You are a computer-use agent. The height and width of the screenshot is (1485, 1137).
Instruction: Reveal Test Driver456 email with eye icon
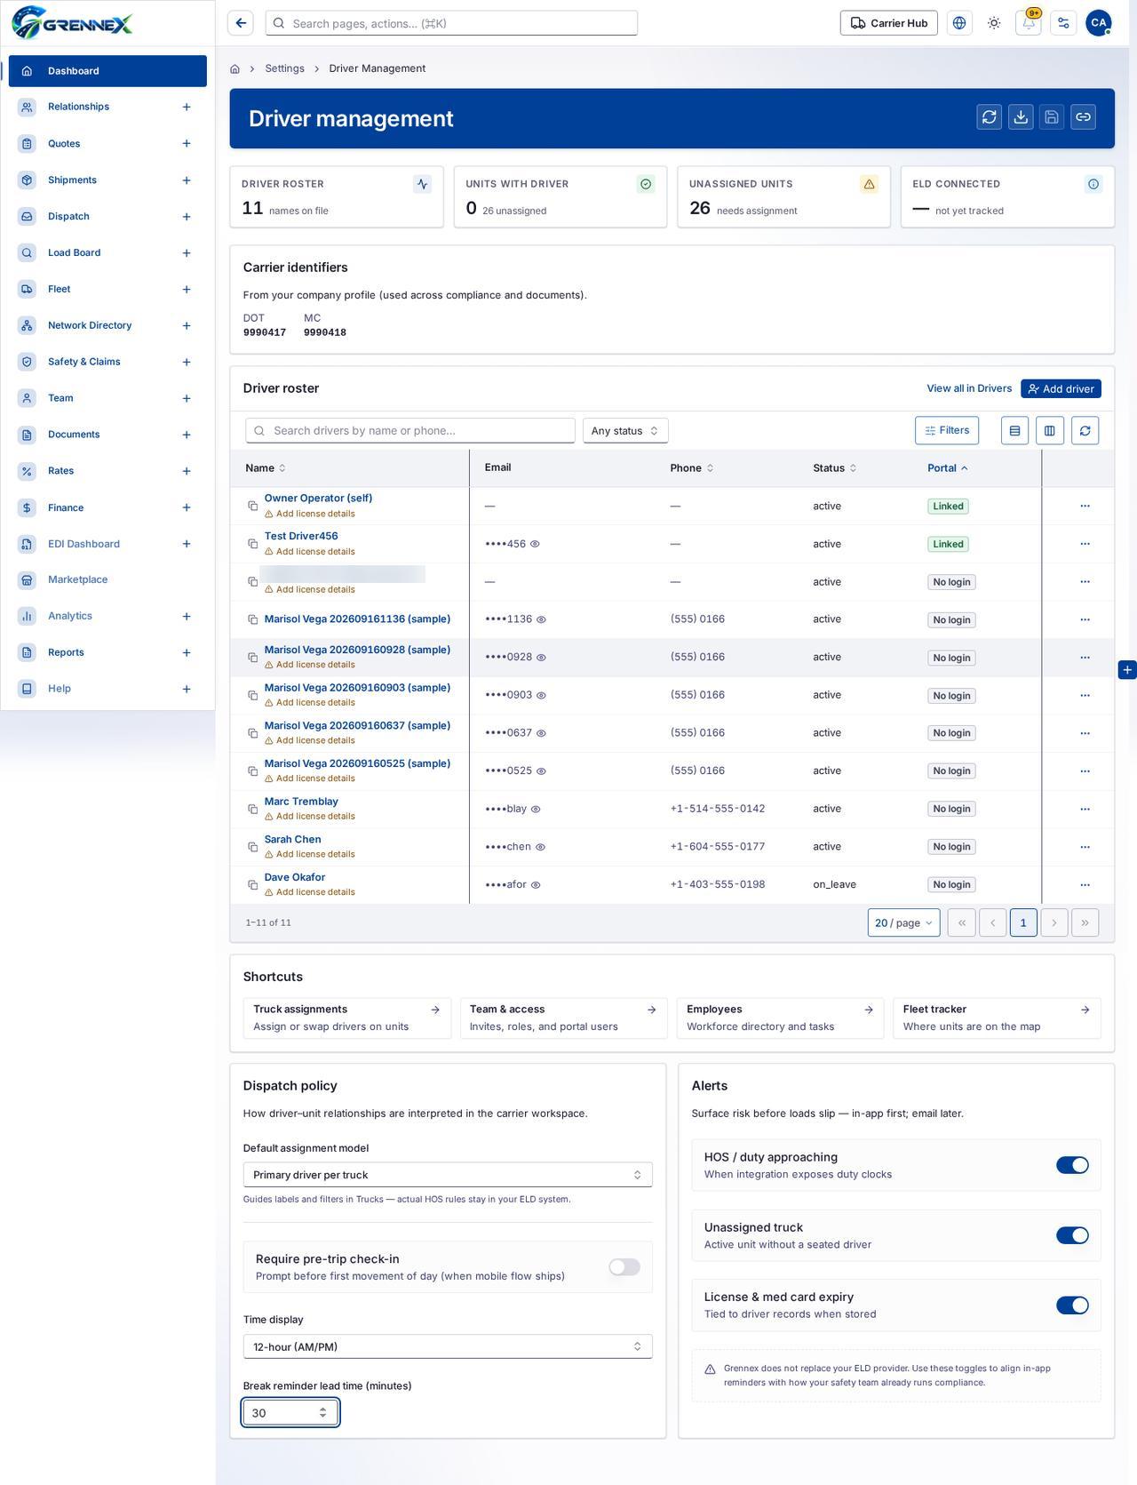pyautogui.click(x=535, y=544)
